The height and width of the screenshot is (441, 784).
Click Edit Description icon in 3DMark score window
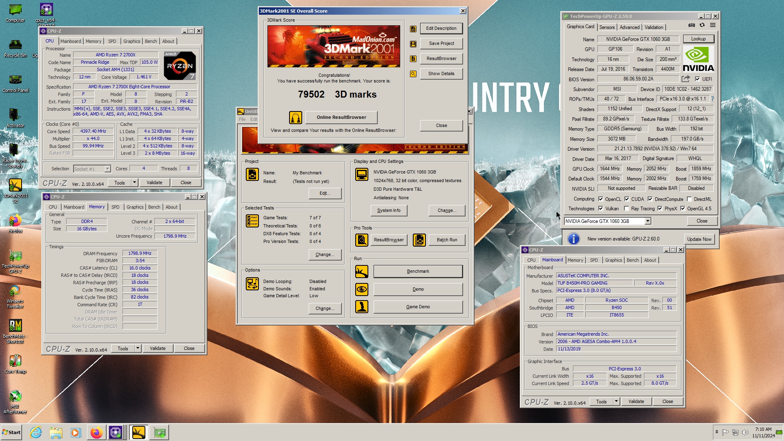coord(413,29)
